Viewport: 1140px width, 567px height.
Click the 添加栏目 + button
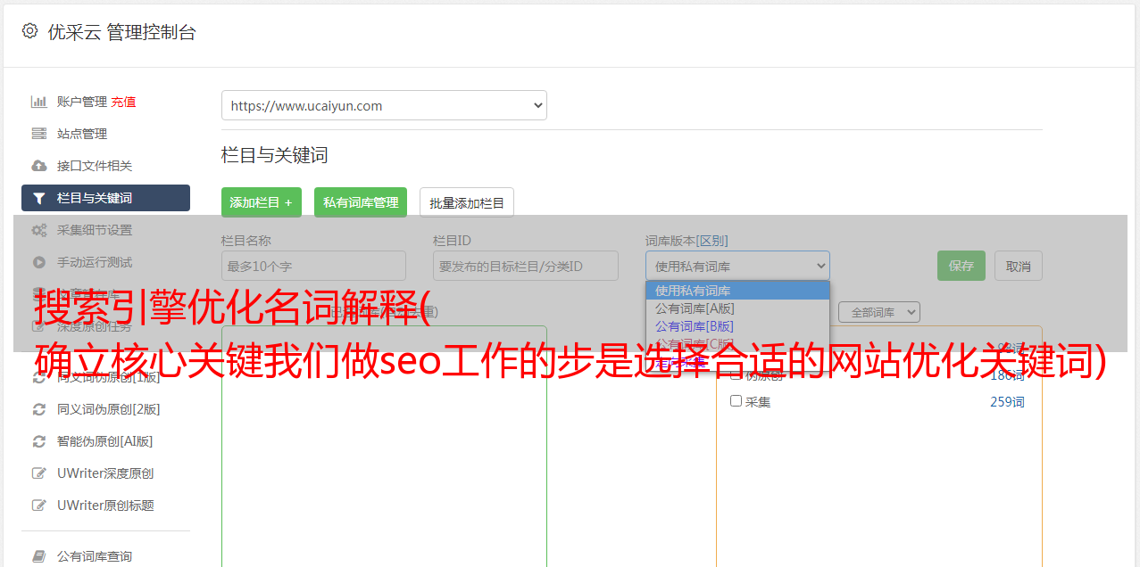(262, 202)
